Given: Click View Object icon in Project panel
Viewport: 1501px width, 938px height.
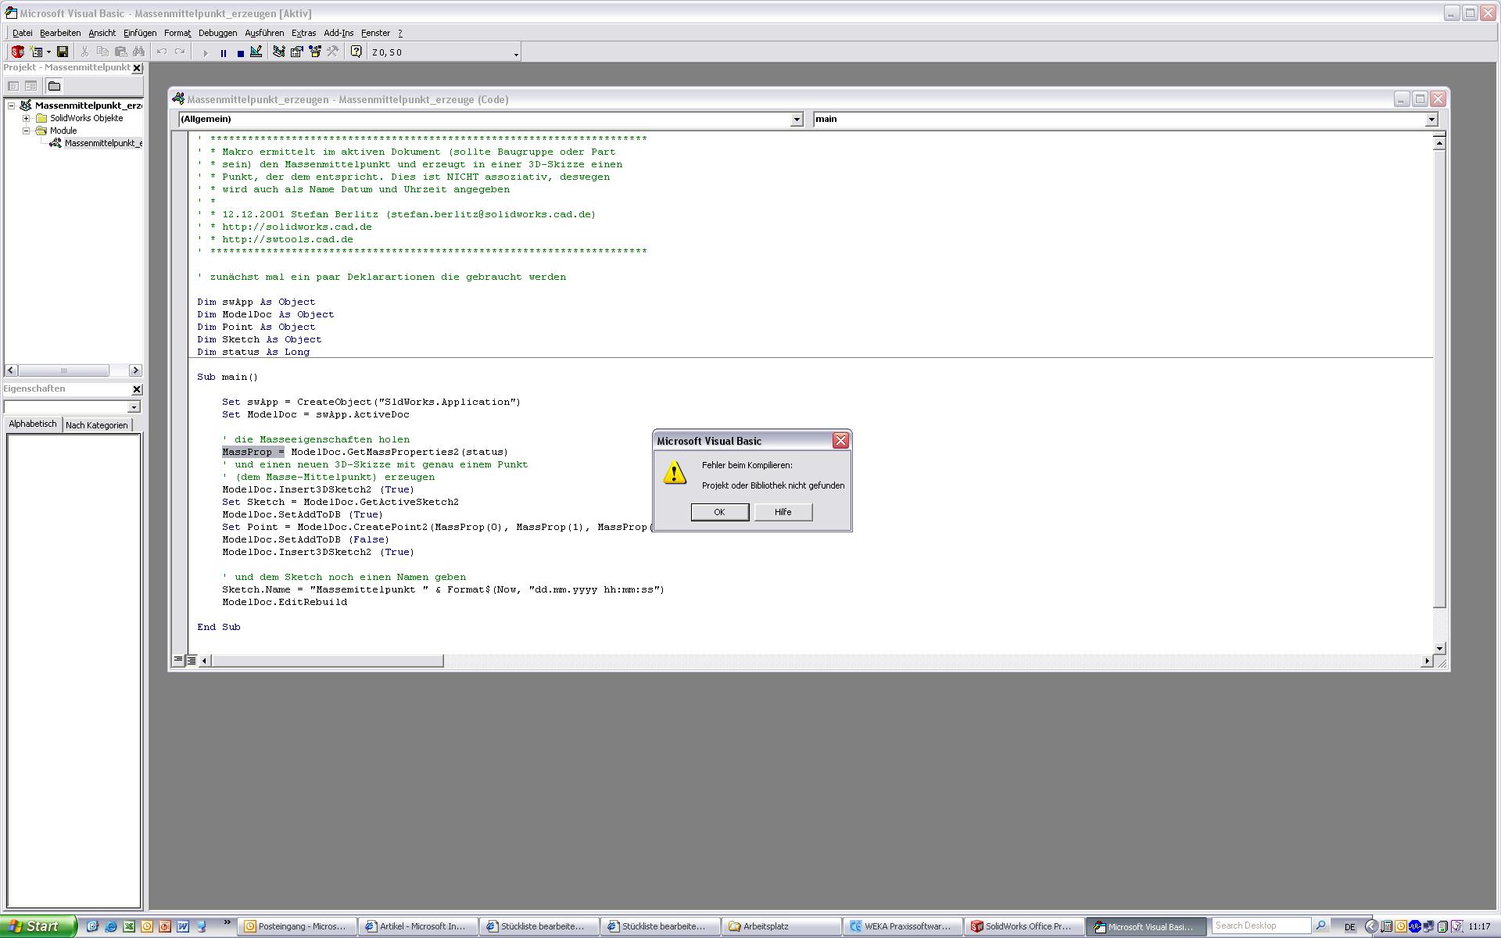Looking at the screenshot, I should click(x=30, y=86).
